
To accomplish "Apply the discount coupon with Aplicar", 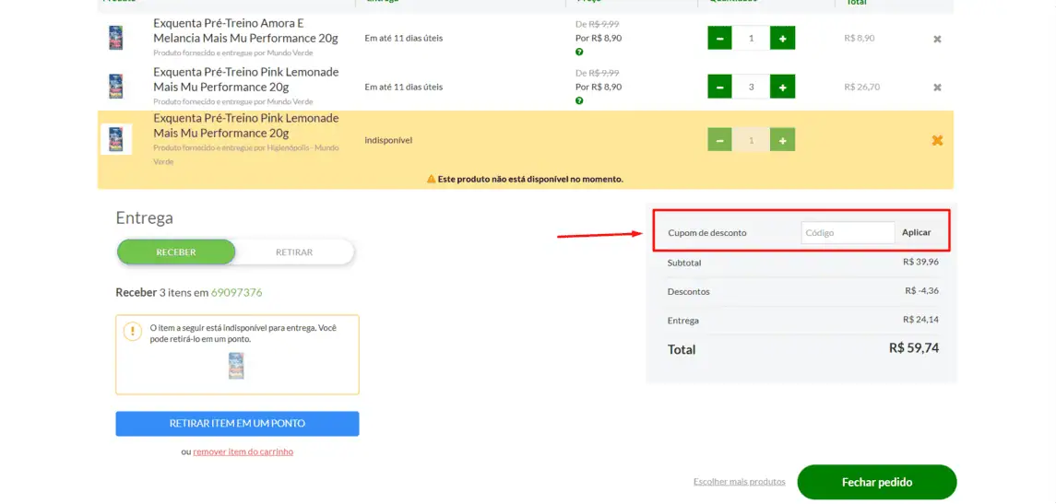I will (x=917, y=232).
